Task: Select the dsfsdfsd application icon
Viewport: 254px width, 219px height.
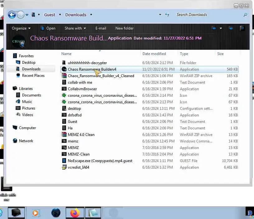Action: tap(64, 115)
